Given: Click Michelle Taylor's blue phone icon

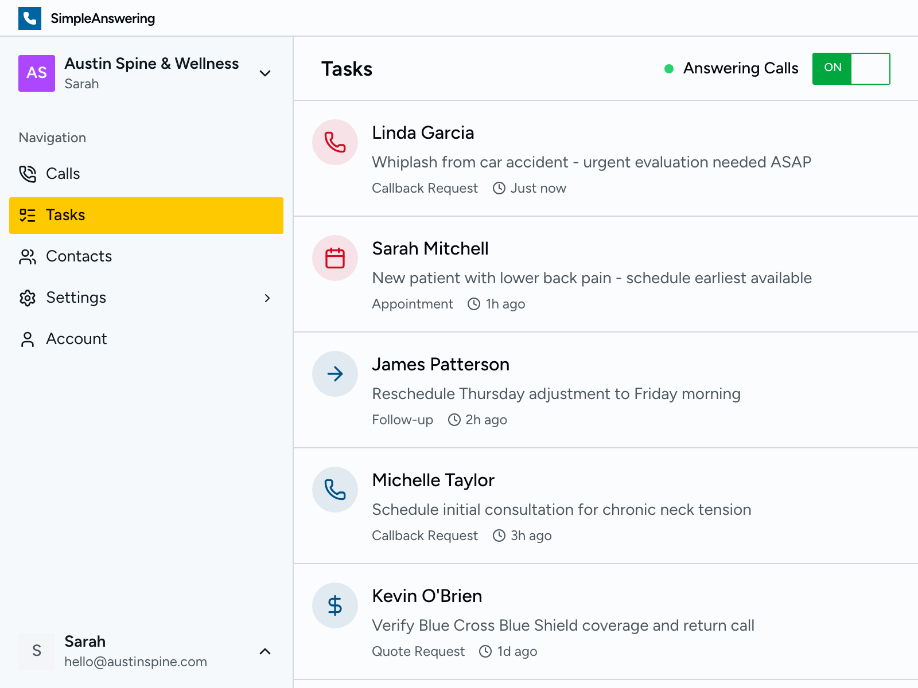Looking at the screenshot, I should [x=335, y=490].
